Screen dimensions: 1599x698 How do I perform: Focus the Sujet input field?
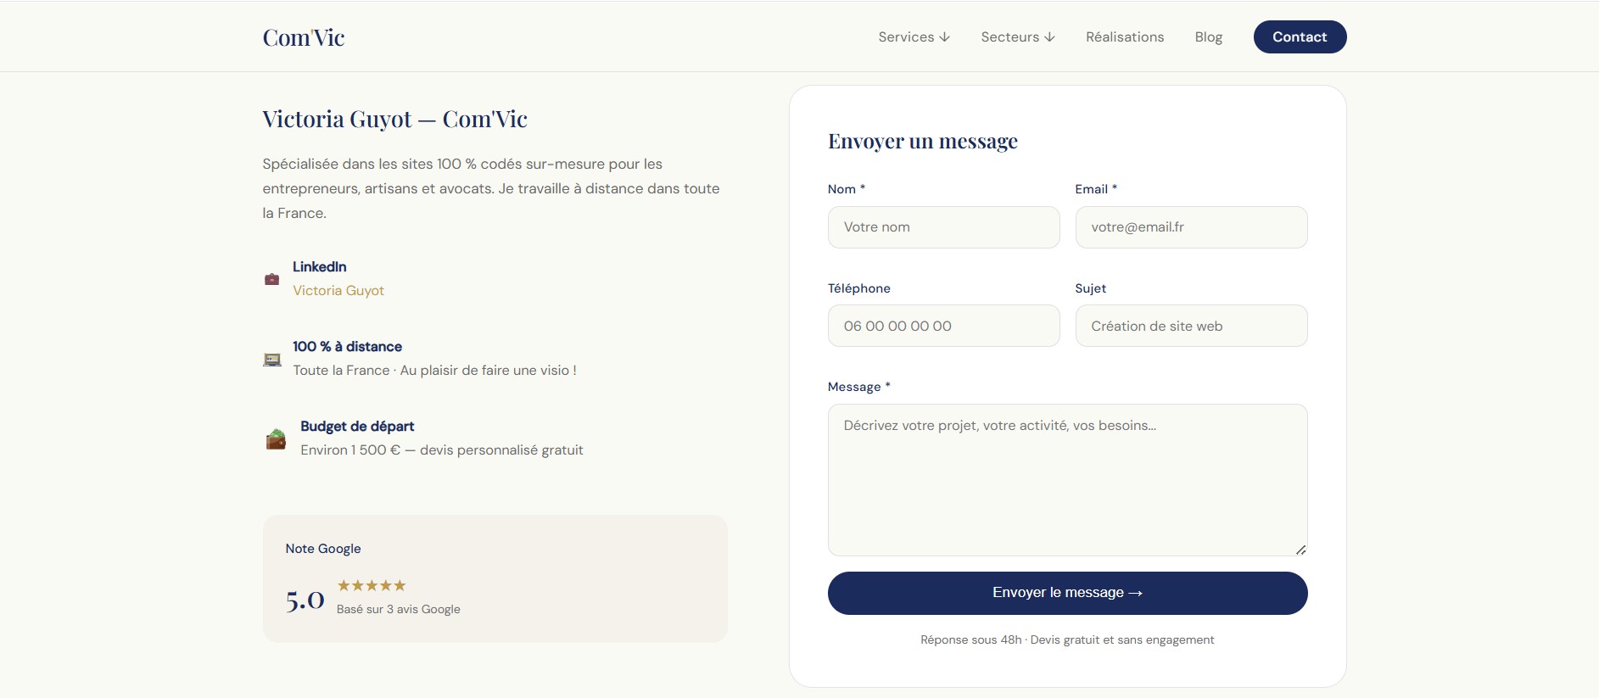[x=1191, y=326]
